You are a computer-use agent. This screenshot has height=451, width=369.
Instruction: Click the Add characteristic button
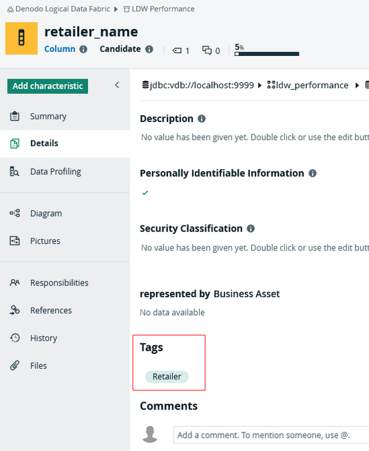point(48,86)
